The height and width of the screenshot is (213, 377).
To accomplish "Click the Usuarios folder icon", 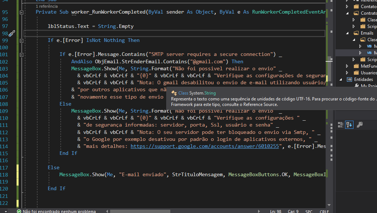I will pos(356,72).
